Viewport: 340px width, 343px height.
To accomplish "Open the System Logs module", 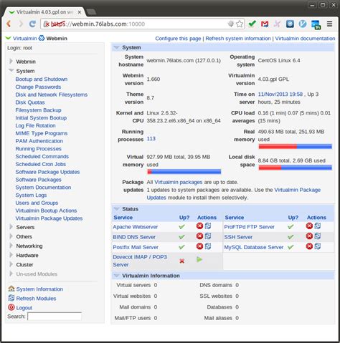I will (31, 195).
